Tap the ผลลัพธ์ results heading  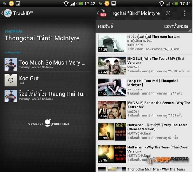point(106,26)
